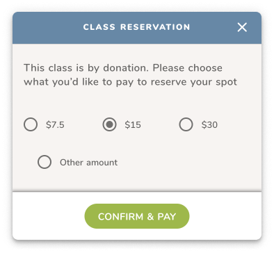The height and width of the screenshot is (253, 274).
Task: Click the "Please choose" text in description
Action: [x=188, y=68]
